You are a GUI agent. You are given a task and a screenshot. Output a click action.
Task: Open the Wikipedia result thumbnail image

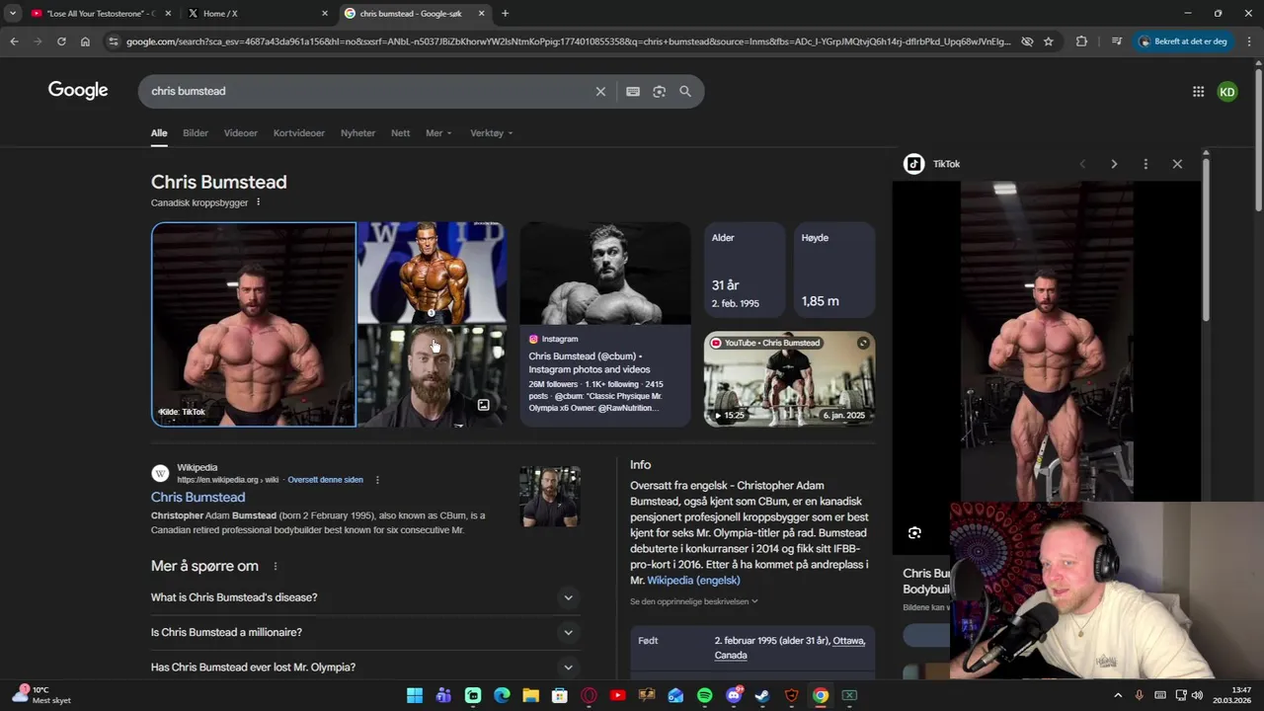pyautogui.click(x=550, y=497)
